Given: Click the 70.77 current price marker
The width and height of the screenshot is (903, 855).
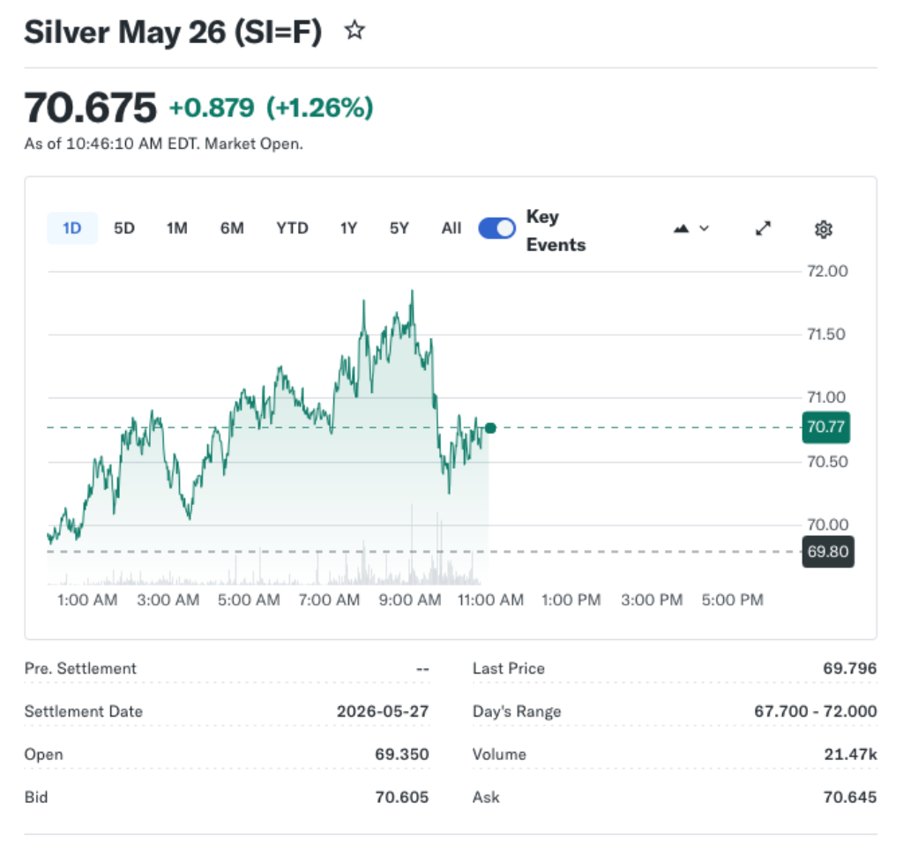Looking at the screenshot, I should [x=827, y=427].
